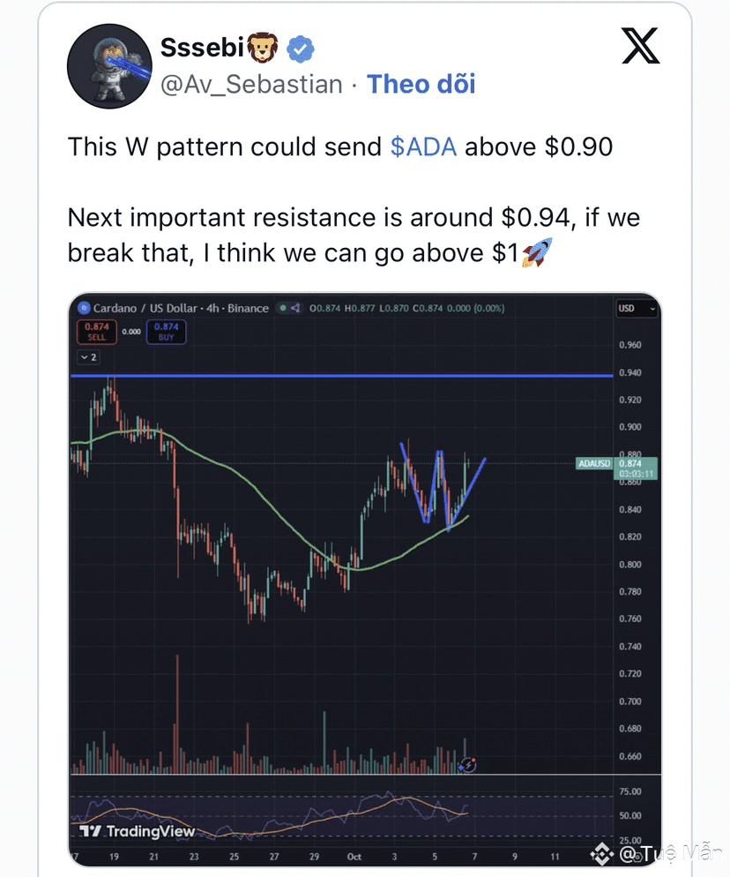Click the Theo dõi follow link

[x=421, y=85]
